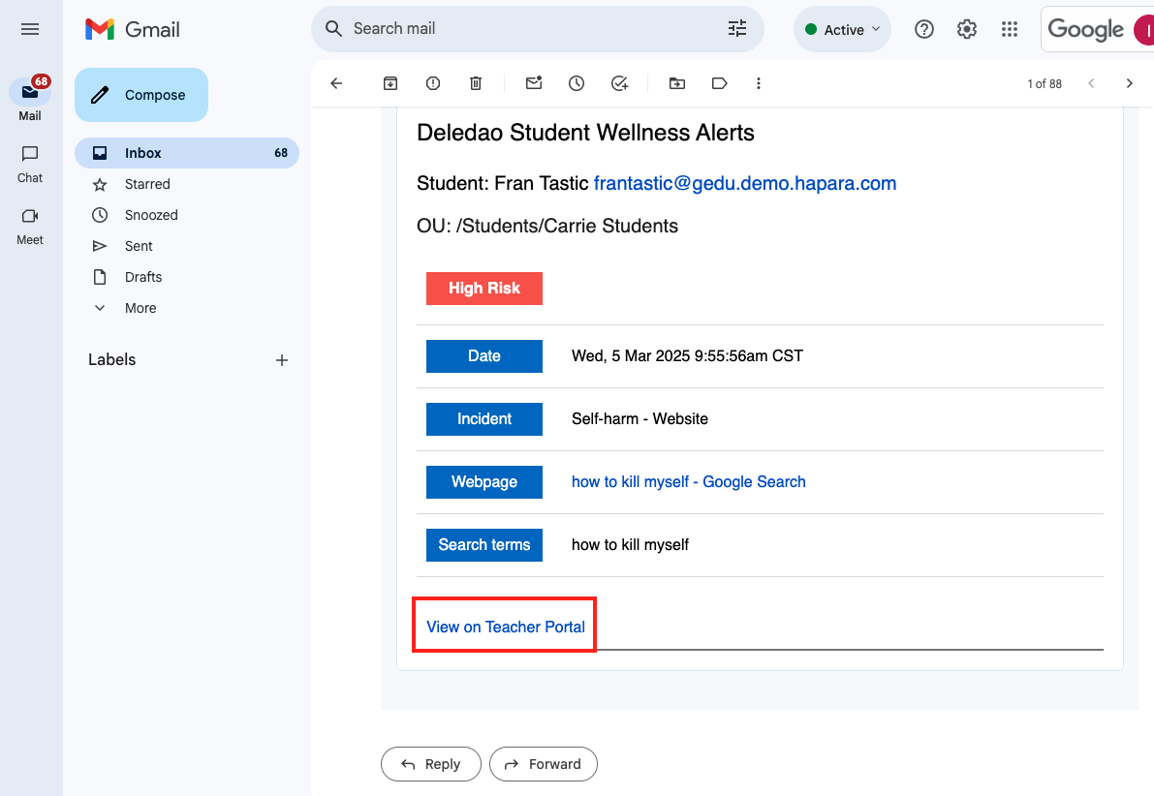Show search options filter icon
Viewport: 1154px width, 796px height.
736,29
